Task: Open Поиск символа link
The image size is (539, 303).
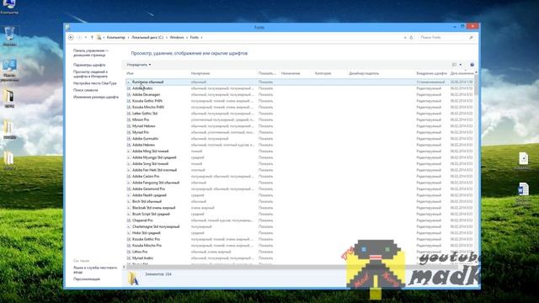Action: tap(85, 90)
